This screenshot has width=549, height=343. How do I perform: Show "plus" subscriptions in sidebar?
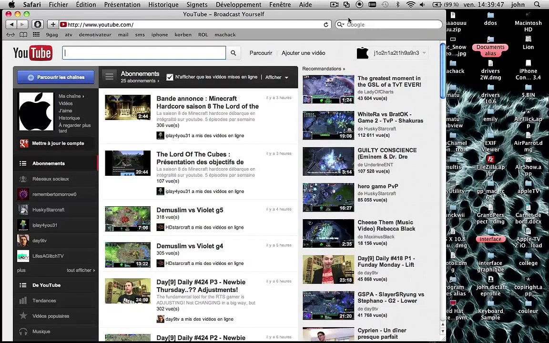pos(21,270)
